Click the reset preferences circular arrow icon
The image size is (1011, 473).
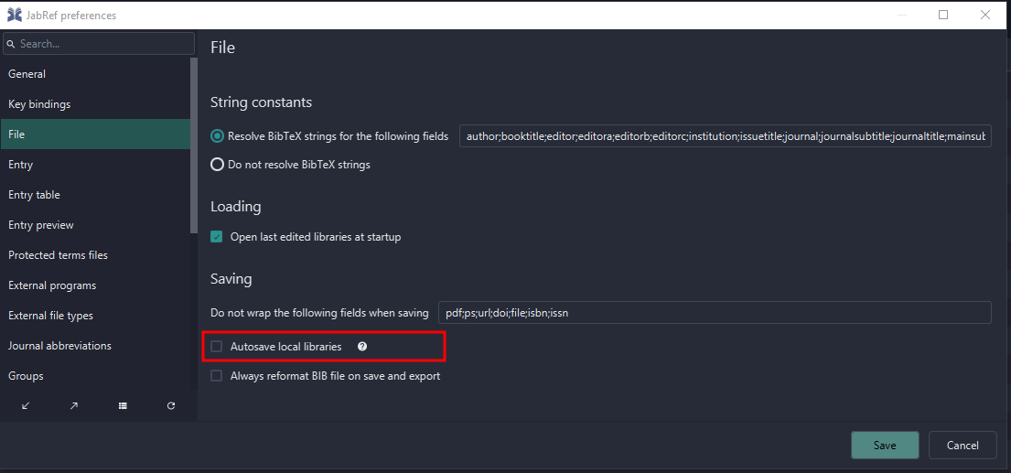click(x=171, y=405)
